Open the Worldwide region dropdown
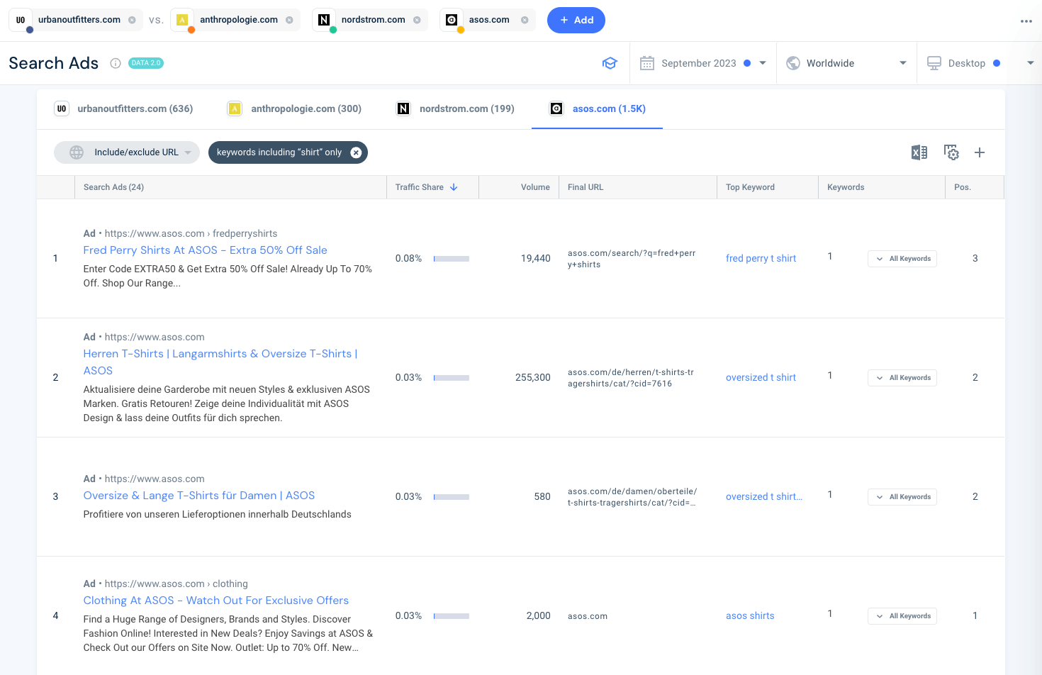Image resolution: width=1042 pixels, height=675 pixels. click(x=903, y=62)
